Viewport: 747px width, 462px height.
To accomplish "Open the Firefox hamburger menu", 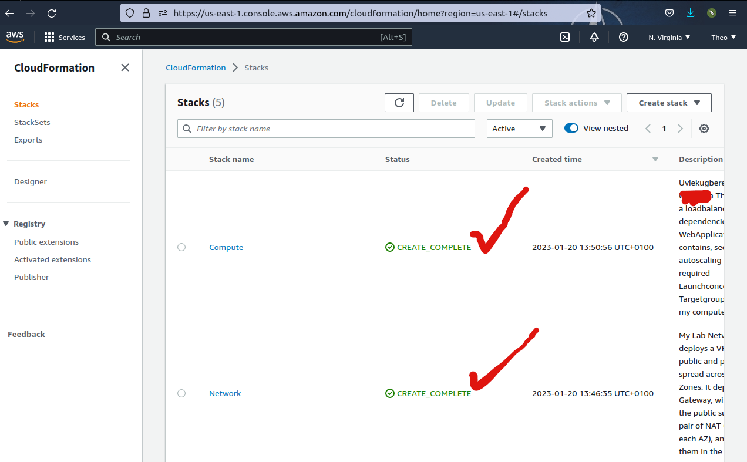I will [732, 13].
